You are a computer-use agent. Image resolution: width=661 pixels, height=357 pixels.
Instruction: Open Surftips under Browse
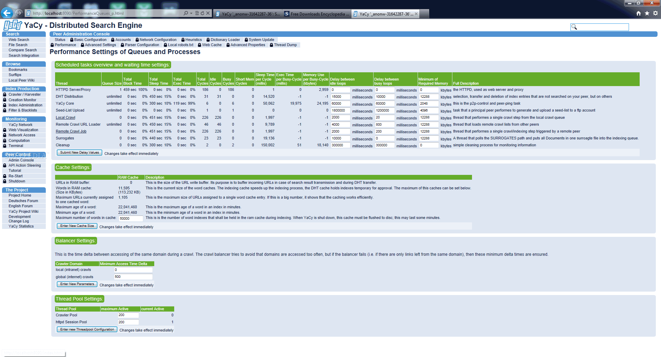[x=15, y=75]
